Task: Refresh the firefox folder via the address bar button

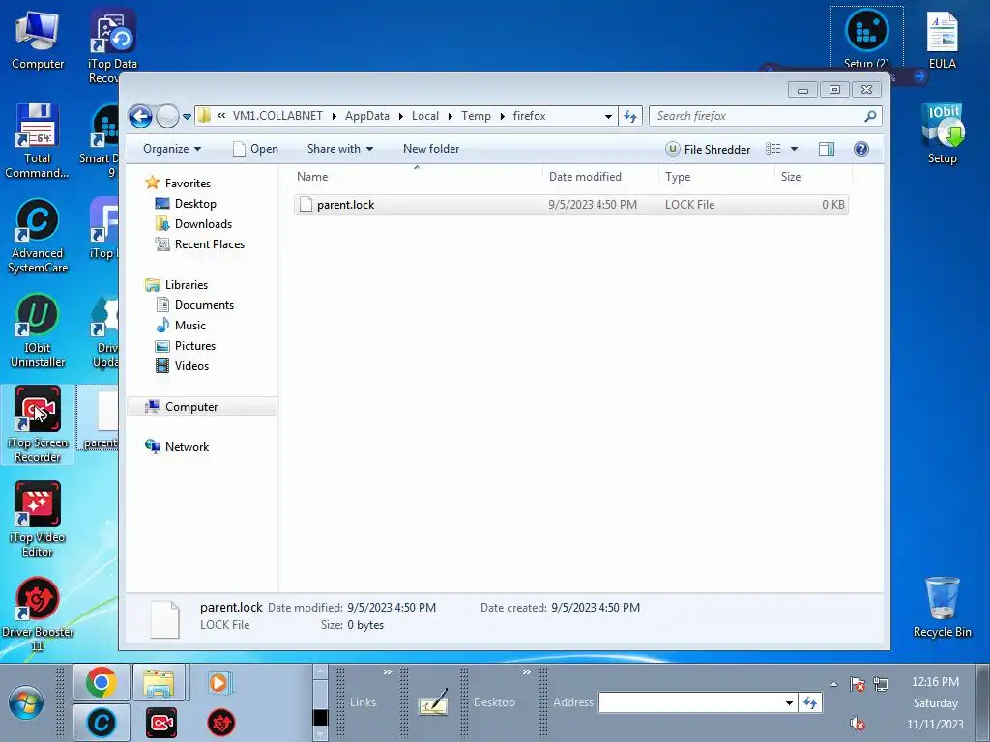Action: click(x=630, y=116)
